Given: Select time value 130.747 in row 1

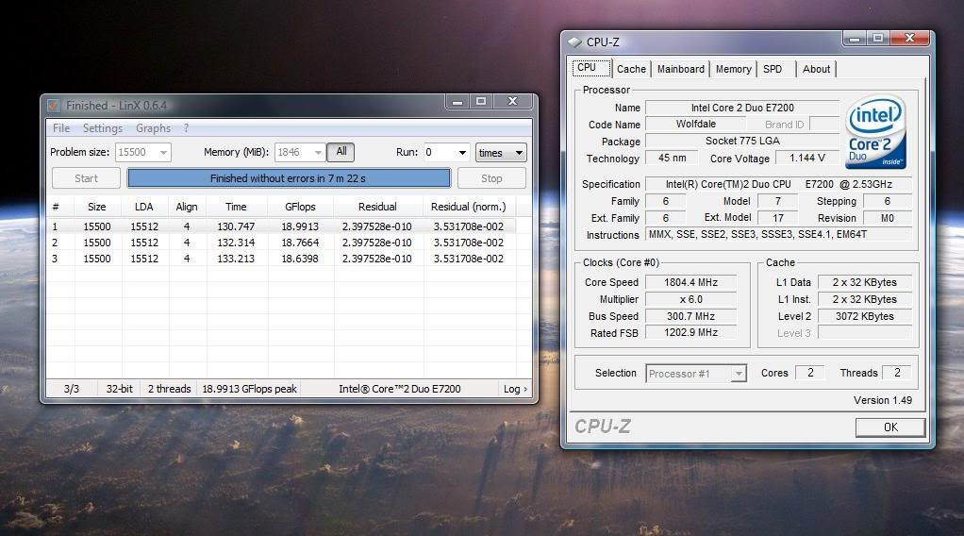Looking at the screenshot, I should click(x=236, y=226).
